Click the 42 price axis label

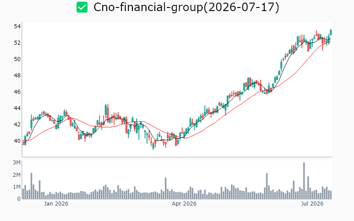pyautogui.click(x=17, y=125)
